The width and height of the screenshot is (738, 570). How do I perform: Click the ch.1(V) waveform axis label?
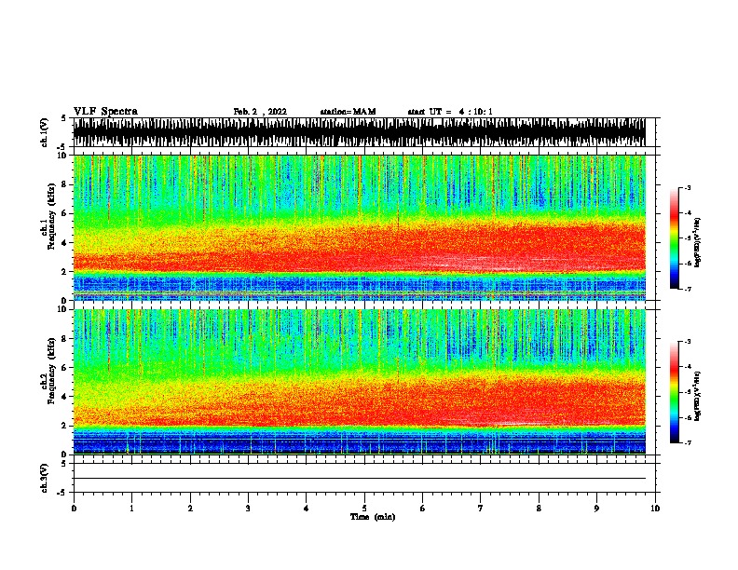point(45,132)
